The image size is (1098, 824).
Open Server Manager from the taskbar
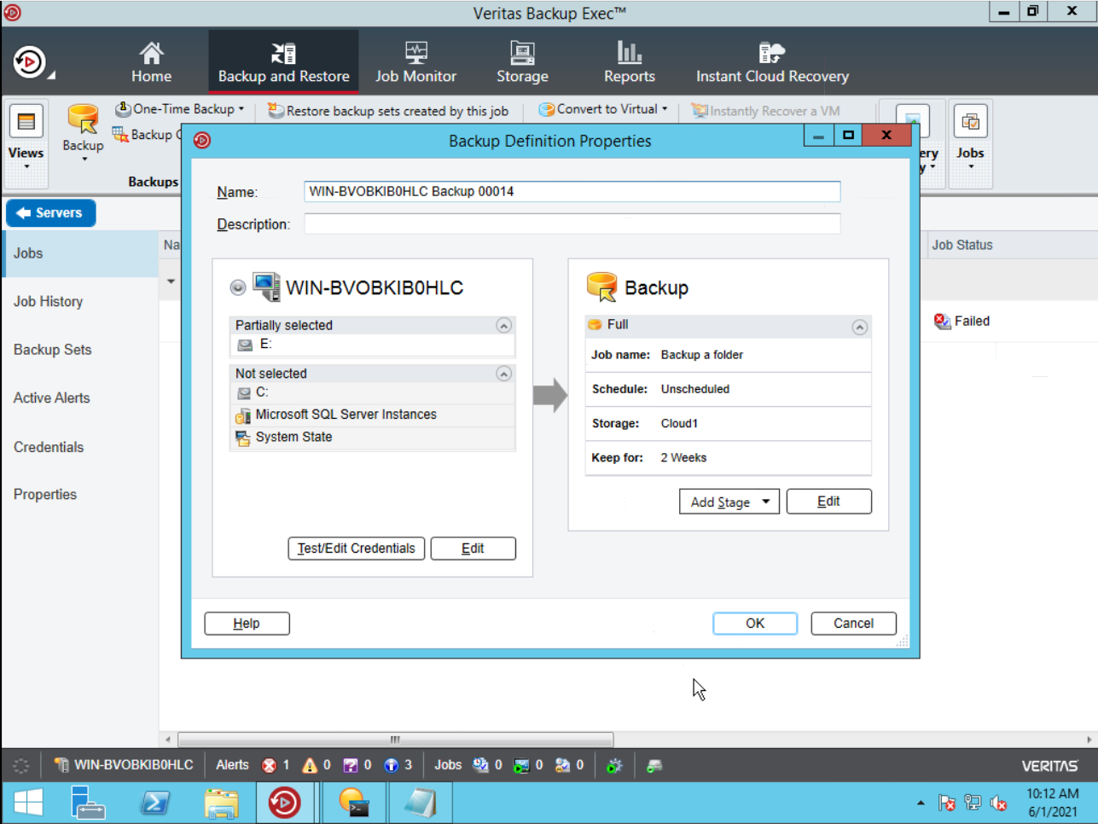[88, 803]
